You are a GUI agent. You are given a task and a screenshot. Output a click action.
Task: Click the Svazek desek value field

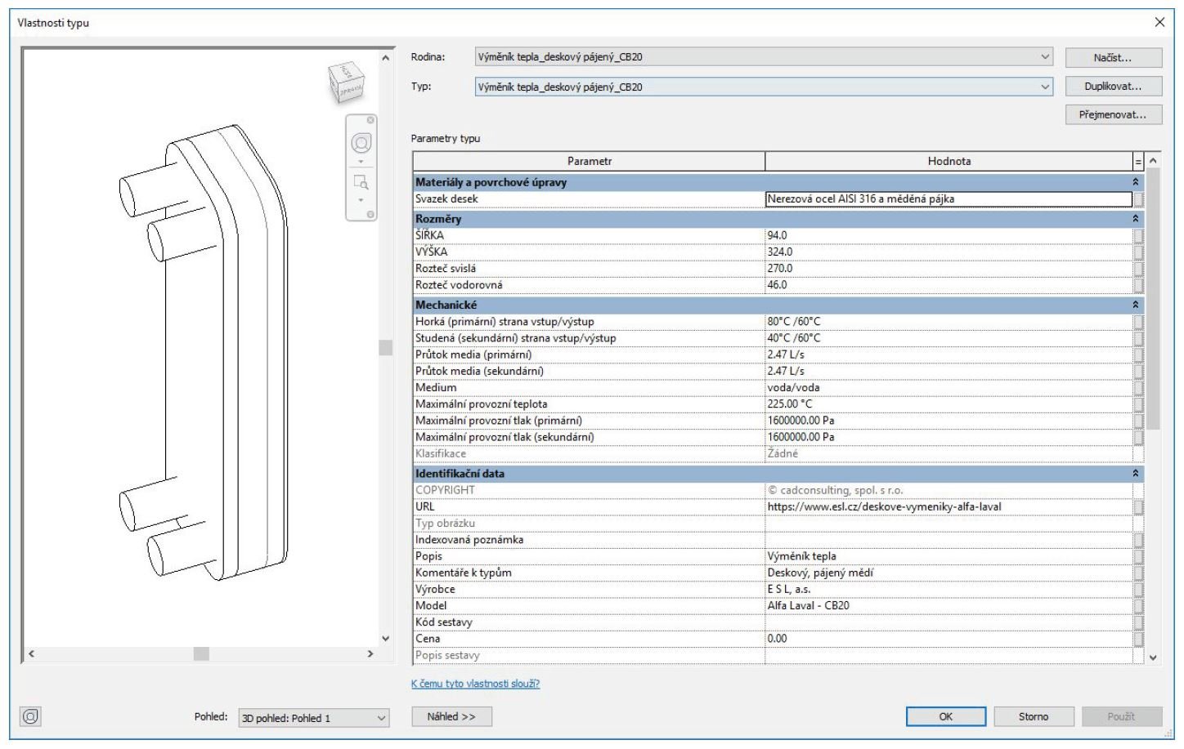click(x=949, y=199)
